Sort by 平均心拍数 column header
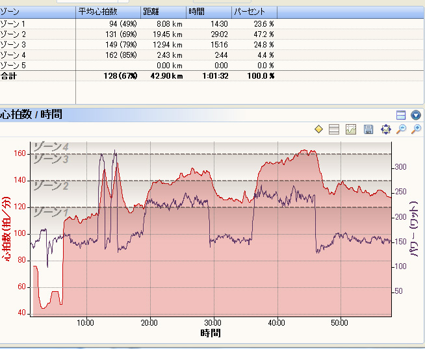 (x=108, y=12)
